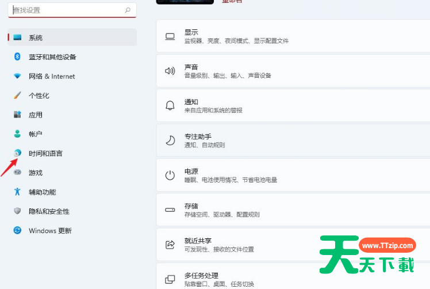Select 系统 in the sidebar

[x=36, y=37]
